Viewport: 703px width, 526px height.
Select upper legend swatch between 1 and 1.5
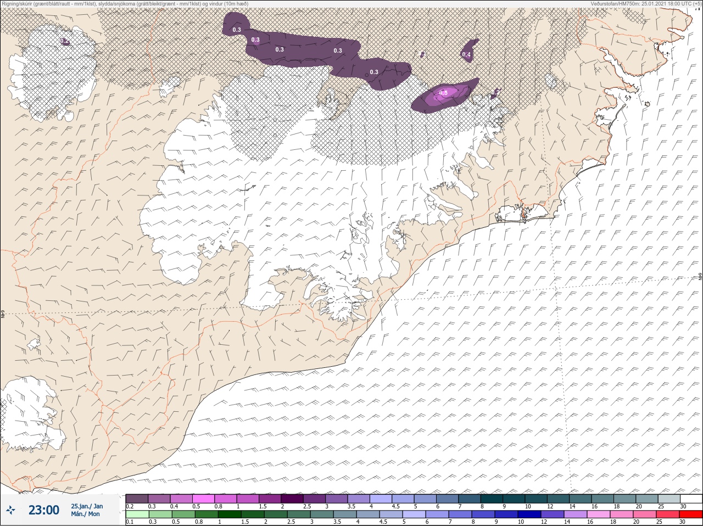pyautogui.click(x=248, y=499)
